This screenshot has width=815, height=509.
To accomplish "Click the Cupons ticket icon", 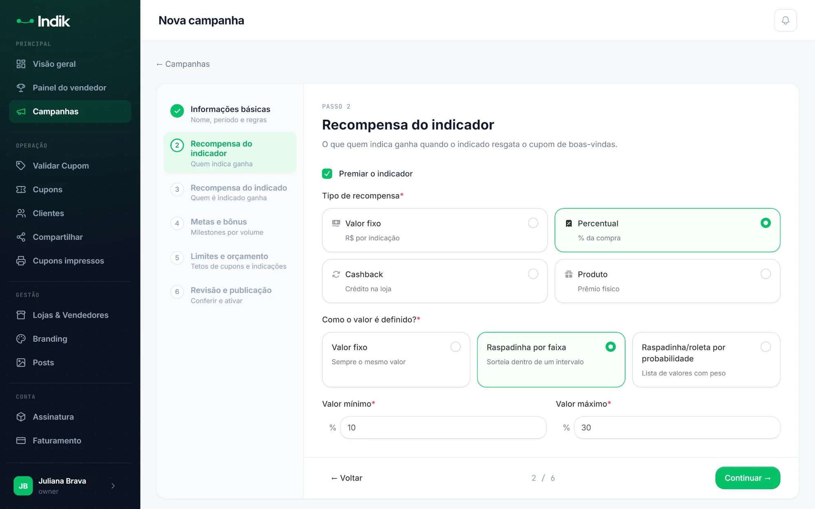I will [x=21, y=189].
